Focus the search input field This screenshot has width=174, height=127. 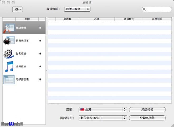tap(158, 9)
